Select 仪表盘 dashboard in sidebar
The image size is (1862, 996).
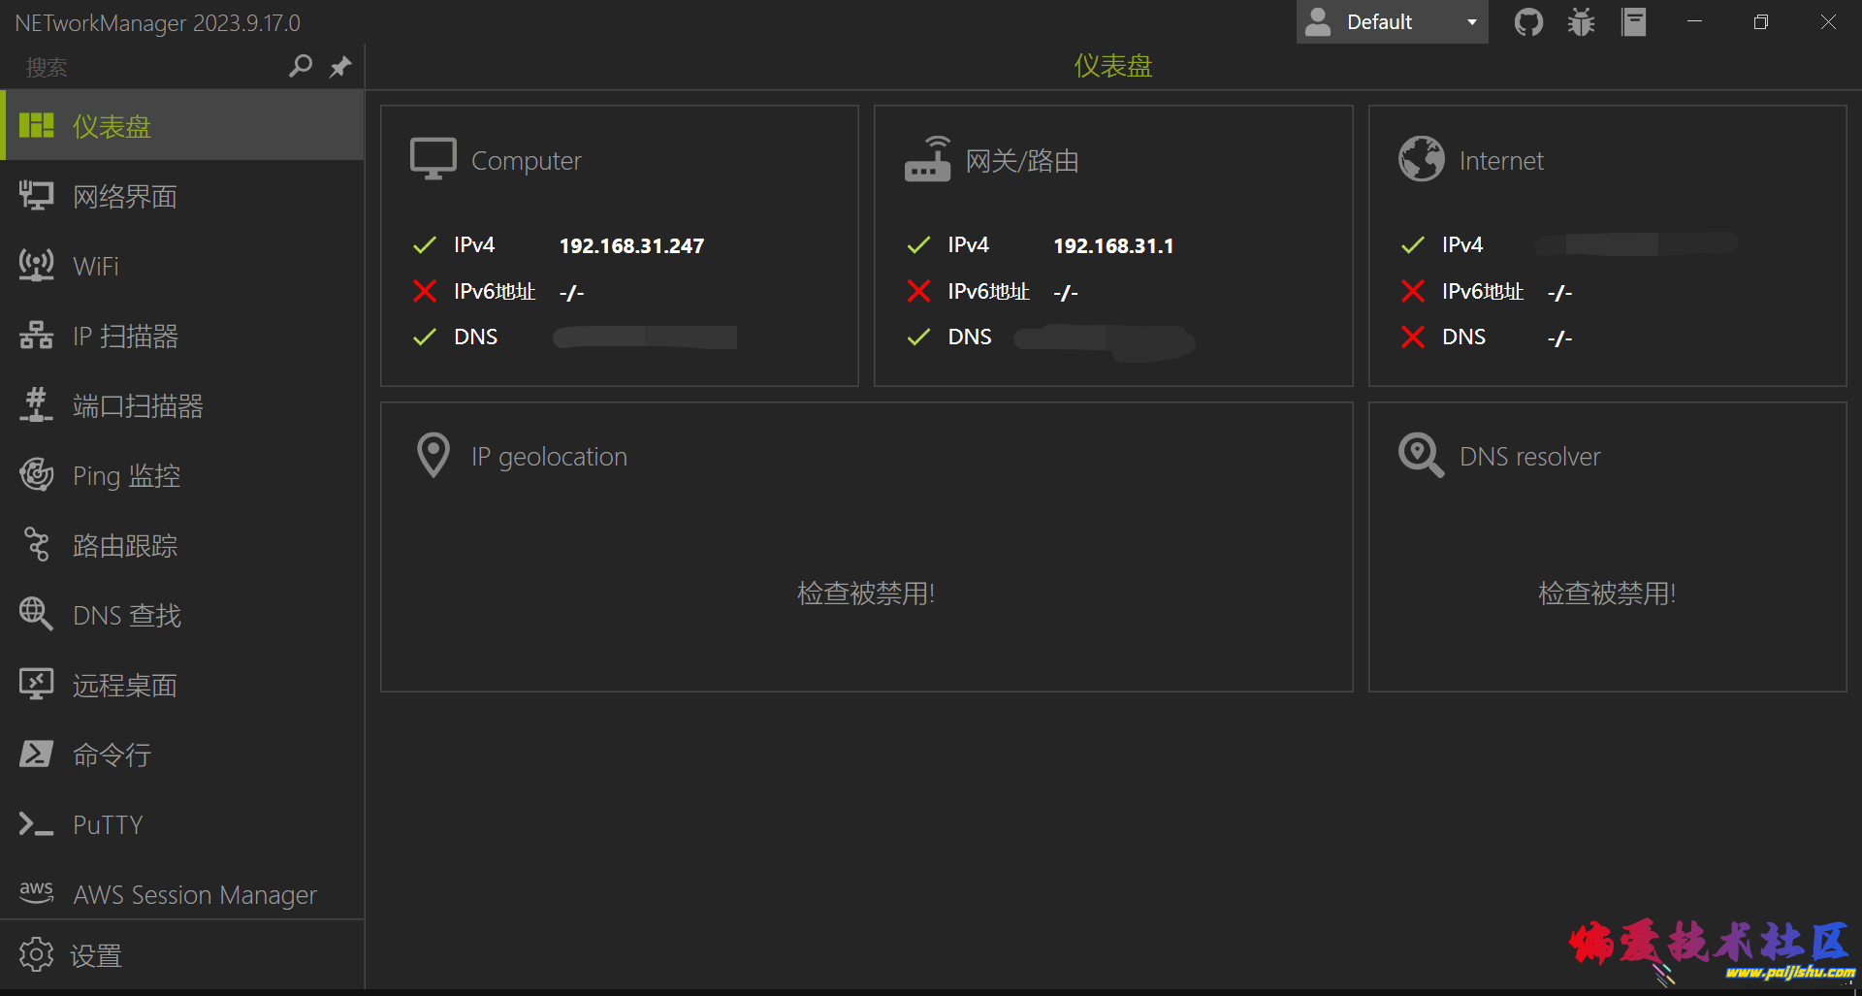click(112, 126)
